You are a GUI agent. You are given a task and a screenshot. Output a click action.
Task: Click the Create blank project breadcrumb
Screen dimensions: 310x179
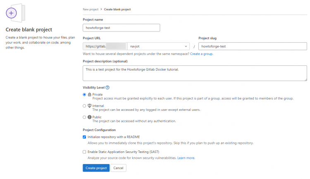[117, 9]
